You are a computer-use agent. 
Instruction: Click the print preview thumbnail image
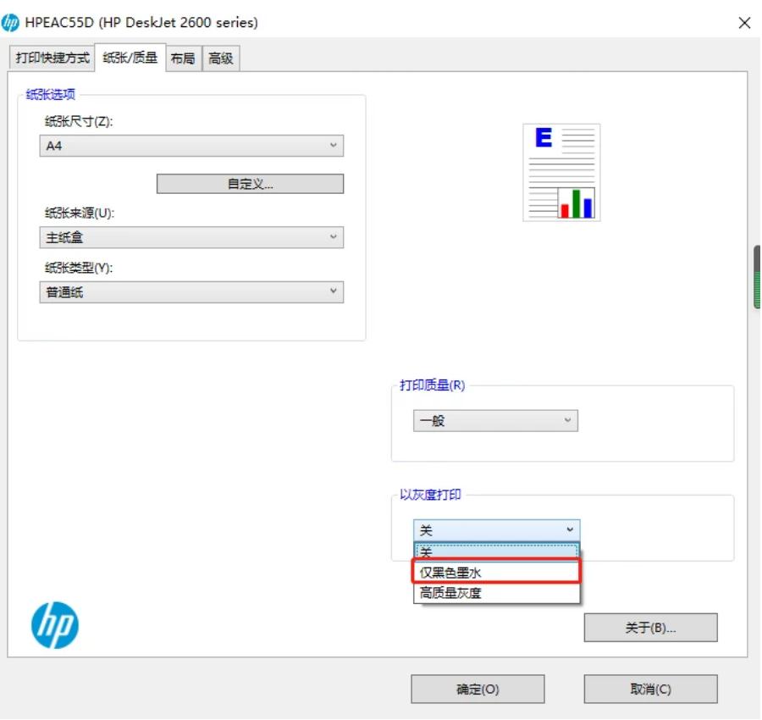(562, 171)
